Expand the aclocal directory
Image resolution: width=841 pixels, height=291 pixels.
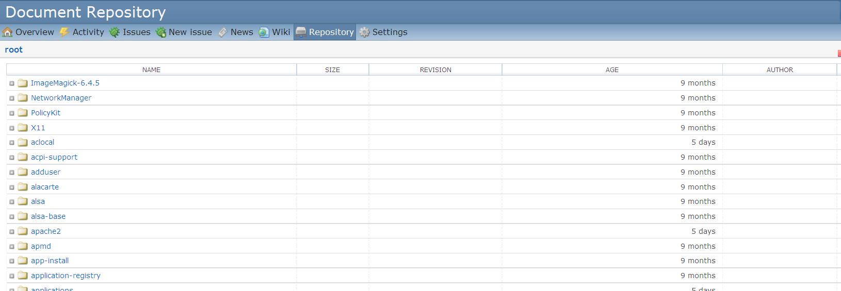click(x=12, y=143)
